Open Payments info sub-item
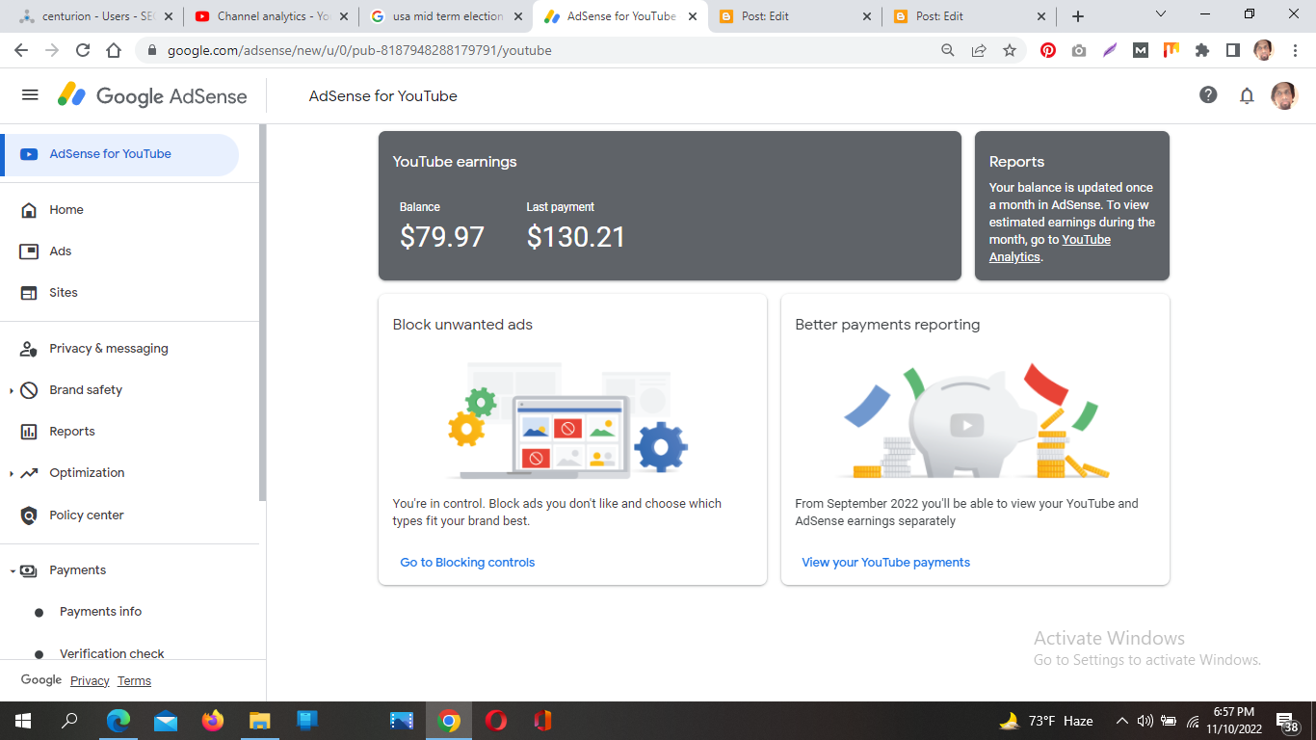Image resolution: width=1316 pixels, height=740 pixels. point(100,612)
